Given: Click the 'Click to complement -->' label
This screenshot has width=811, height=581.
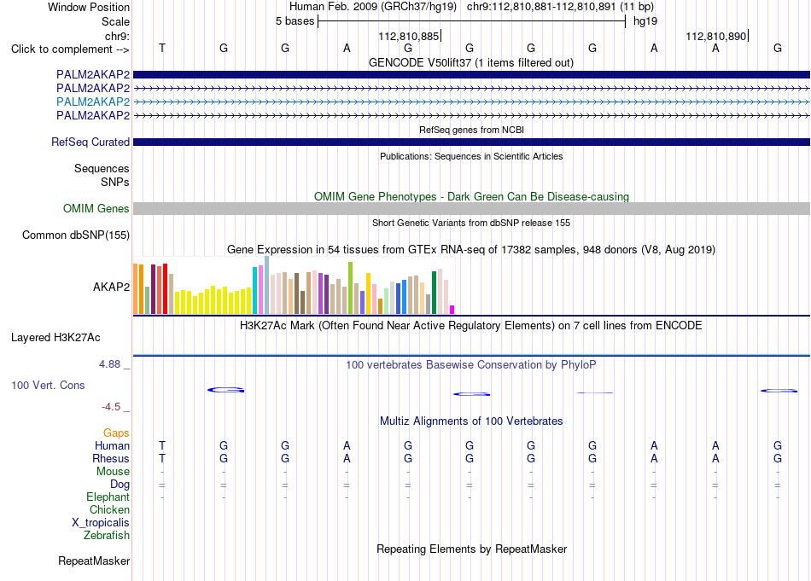Looking at the screenshot, I should pyautogui.click(x=70, y=49).
